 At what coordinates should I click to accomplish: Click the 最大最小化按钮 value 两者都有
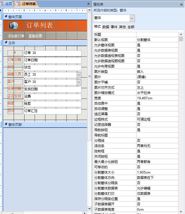157,162
